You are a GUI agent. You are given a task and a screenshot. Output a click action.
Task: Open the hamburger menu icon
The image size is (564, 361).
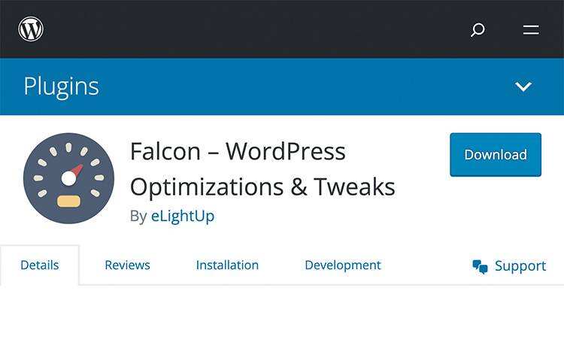[531, 30]
